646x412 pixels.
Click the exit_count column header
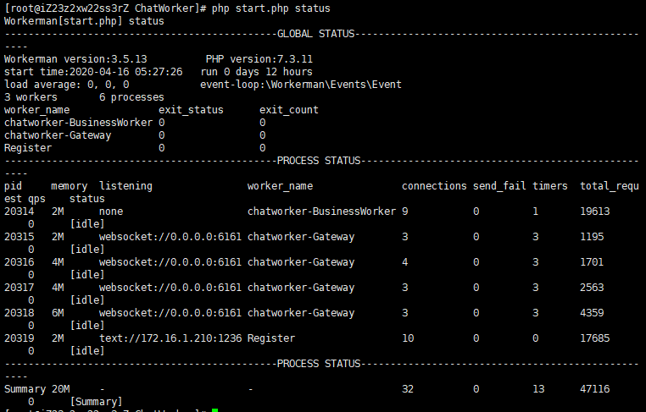(x=289, y=110)
